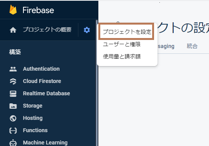The height and width of the screenshot is (146, 209).
Task: Click the Storage folder icon
Action: coord(13,106)
